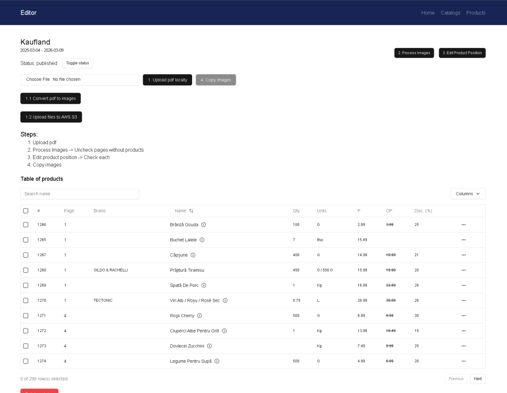The width and height of the screenshot is (507, 393).
Task: Click the Toggle status button
Action: (77, 63)
